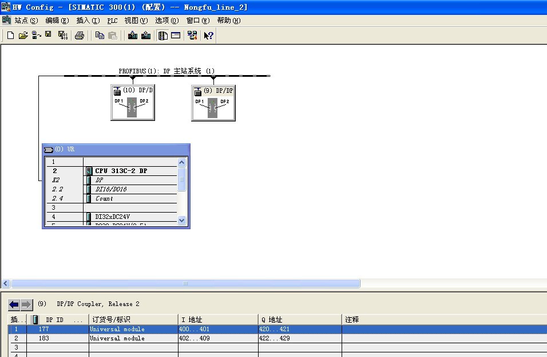The width and height of the screenshot is (547, 357).
Task: Click the HW Config title bar icon
Action: (x=6, y=7)
